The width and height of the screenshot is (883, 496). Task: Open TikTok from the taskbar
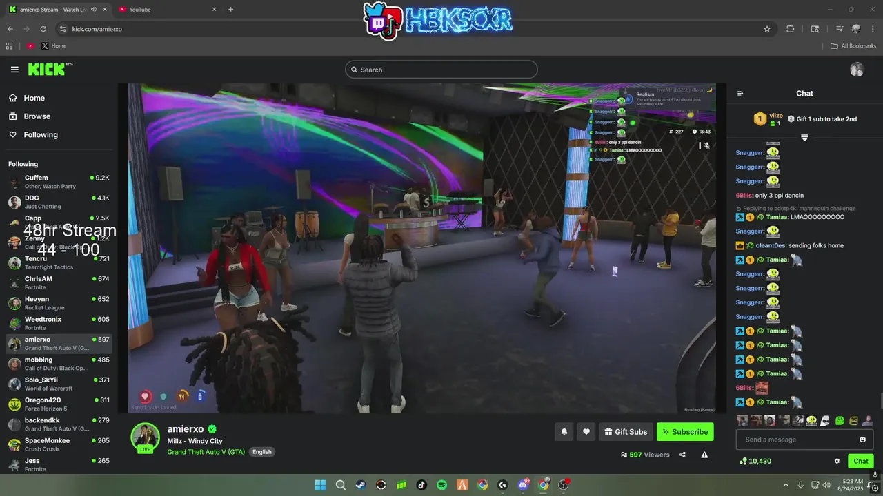pyautogui.click(x=421, y=485)
